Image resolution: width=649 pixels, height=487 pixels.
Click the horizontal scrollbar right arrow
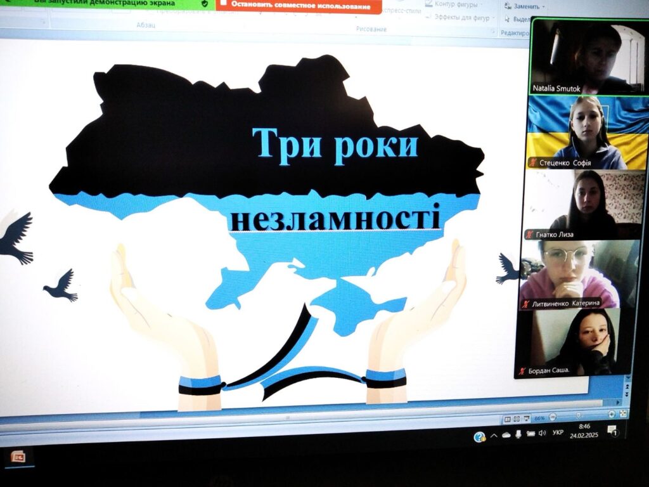click(x=619, y=401)
